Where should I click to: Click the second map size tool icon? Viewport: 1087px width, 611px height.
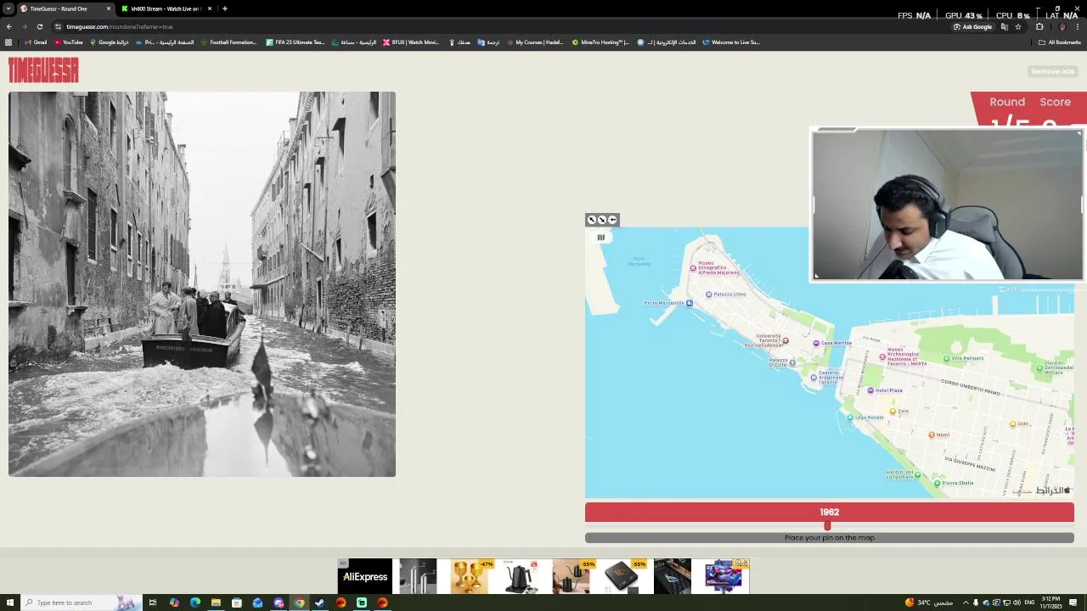(x=602, y=220)
